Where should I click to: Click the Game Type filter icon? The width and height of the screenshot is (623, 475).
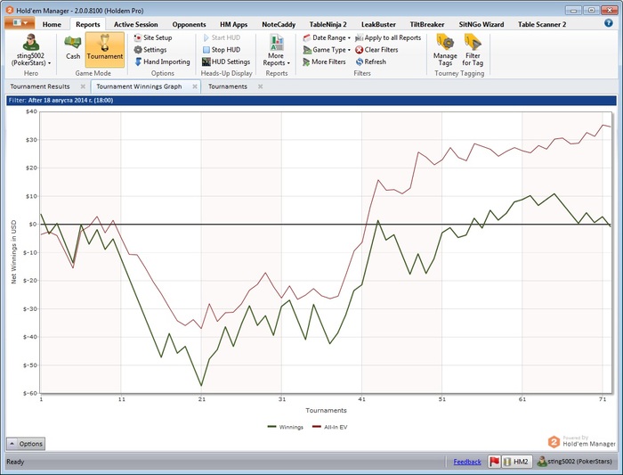click(x=307, y=50)
